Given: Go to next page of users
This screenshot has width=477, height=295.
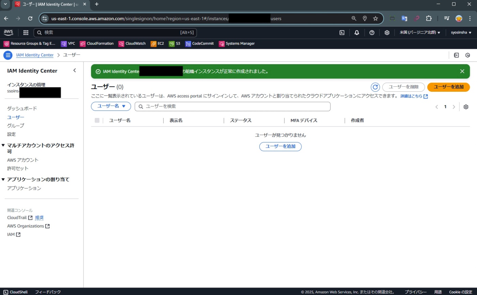Looking at the screenshot, I should point(453,107).
